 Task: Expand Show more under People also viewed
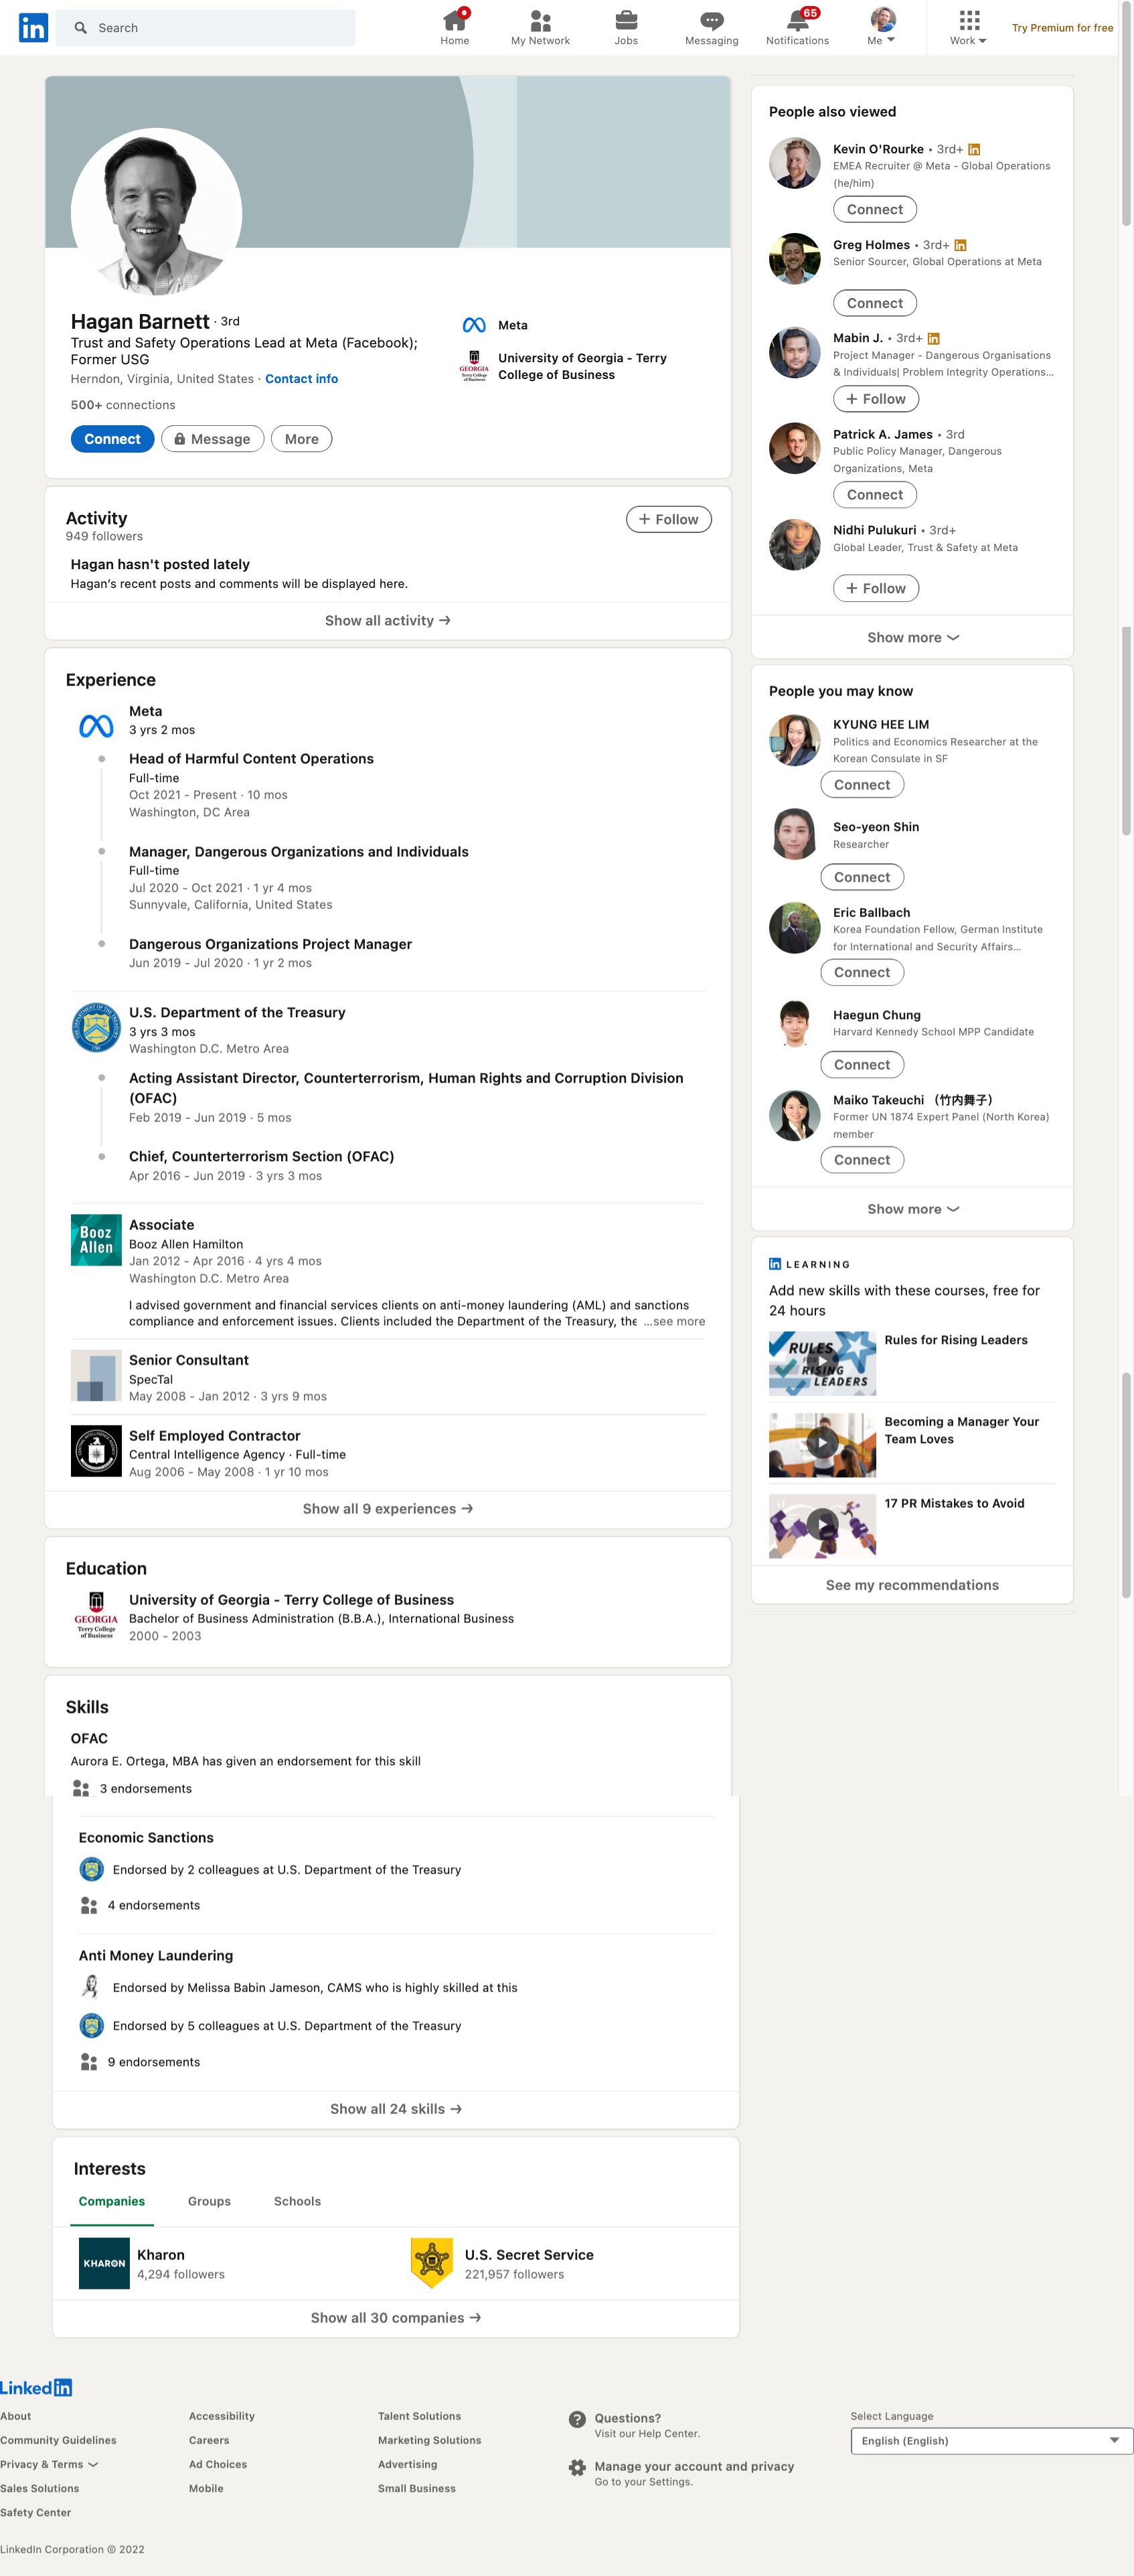pyautogui.click(x=912, y=638)
